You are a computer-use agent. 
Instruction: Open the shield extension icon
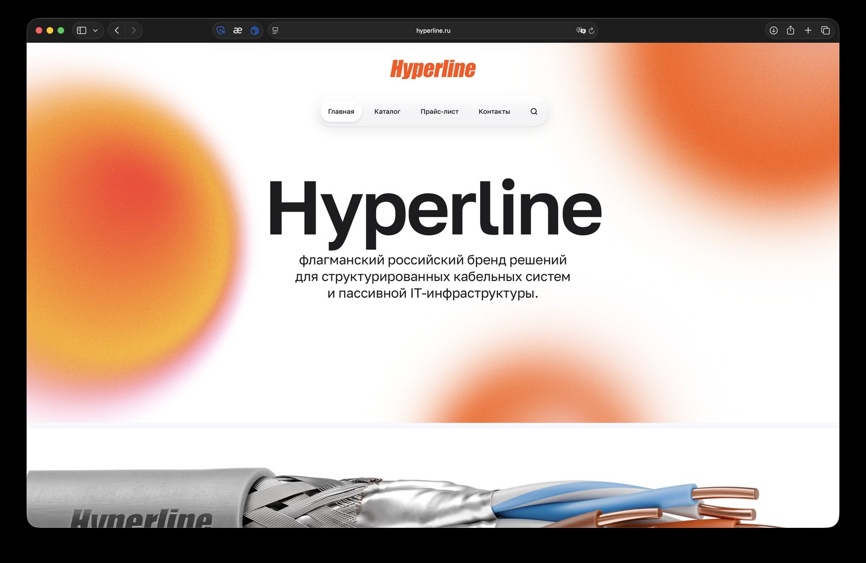coord(221,30)
